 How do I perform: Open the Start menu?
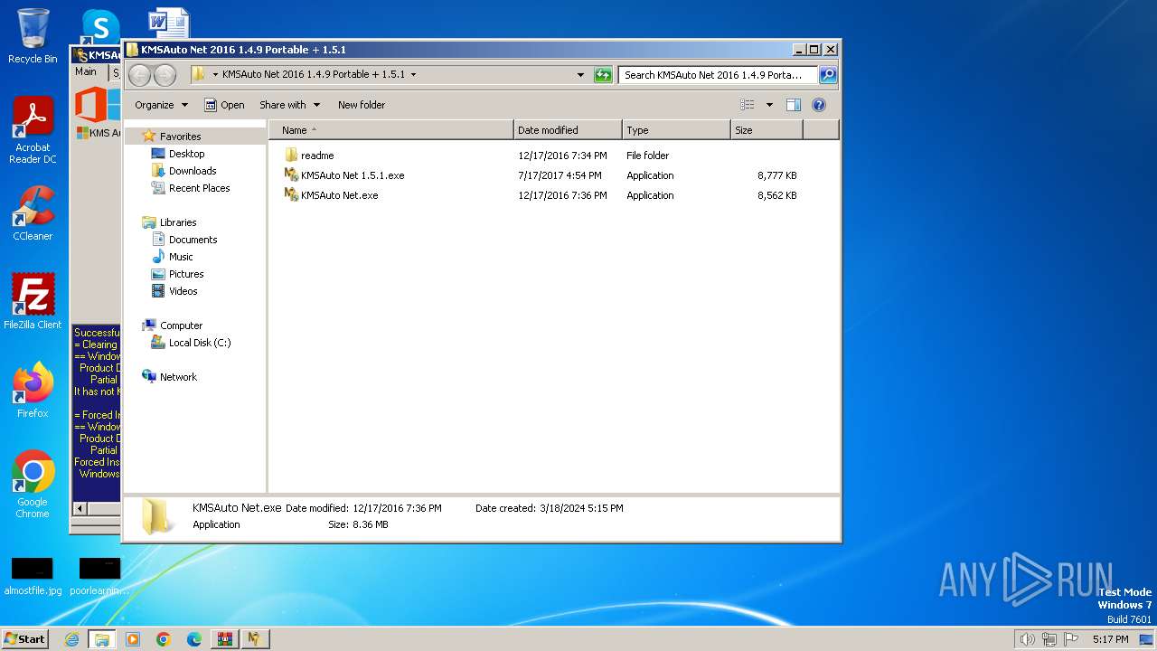click(24, 639)
